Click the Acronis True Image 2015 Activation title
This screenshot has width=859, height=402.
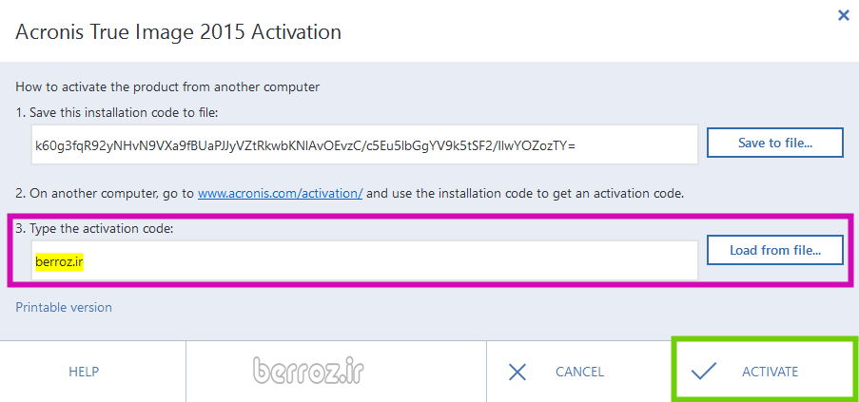coord(178,32)
